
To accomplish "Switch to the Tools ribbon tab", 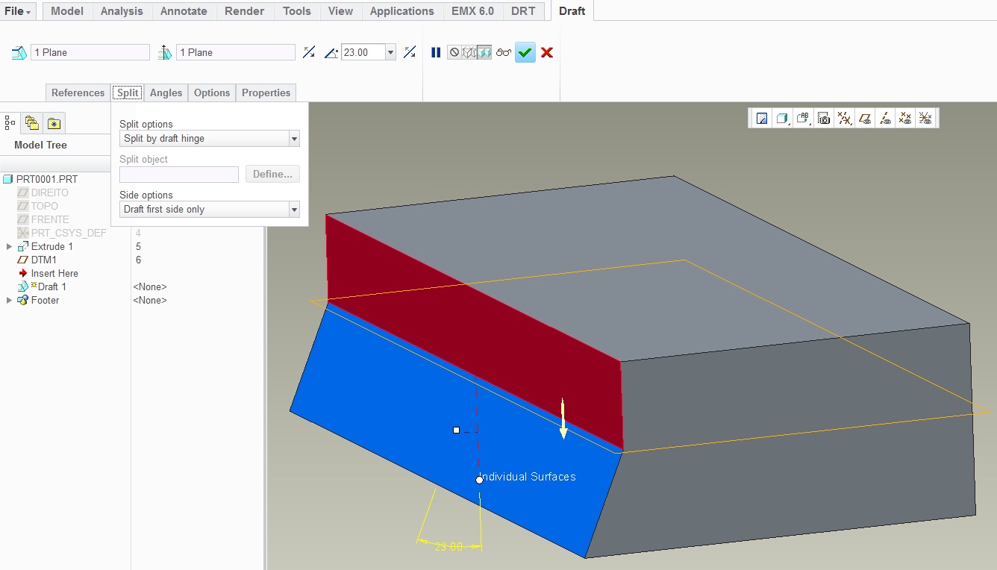I will [x=297, y=11].
